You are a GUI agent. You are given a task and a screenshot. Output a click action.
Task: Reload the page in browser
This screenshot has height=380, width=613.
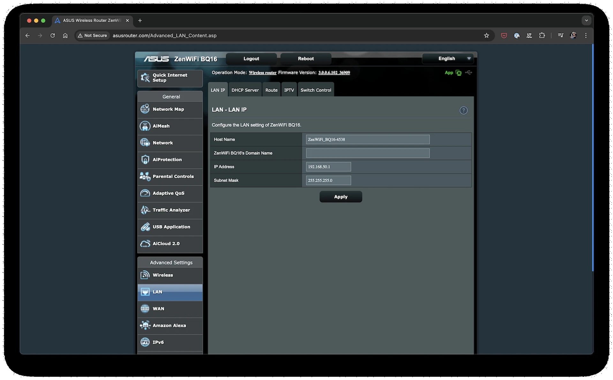53,35
